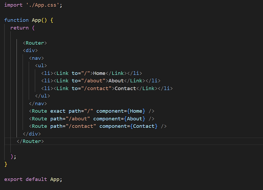
Task: Click the {About} component value
Action: [x=134, y=119]
